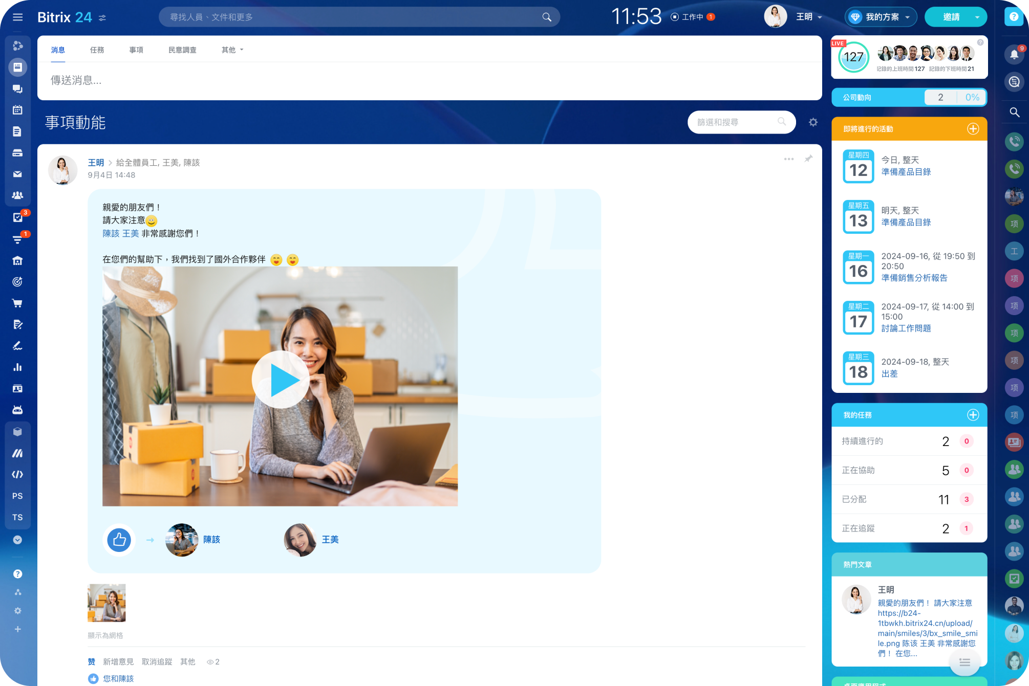Click the thumbs-up appreciation icon
The image size is (1029, 686).
119,540
